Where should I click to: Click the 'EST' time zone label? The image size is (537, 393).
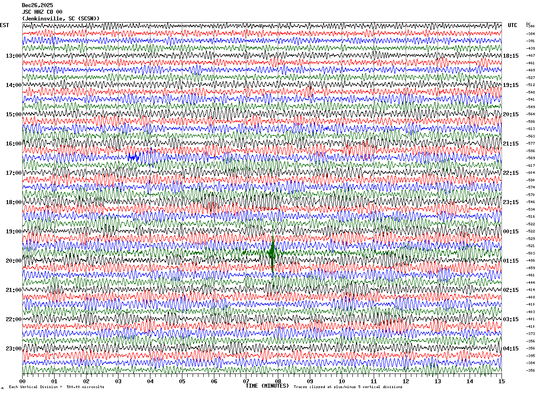click(x=4, y=25)
